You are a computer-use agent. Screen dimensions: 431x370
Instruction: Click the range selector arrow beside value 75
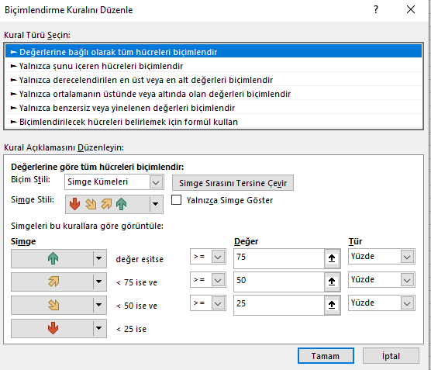point(332,258)
